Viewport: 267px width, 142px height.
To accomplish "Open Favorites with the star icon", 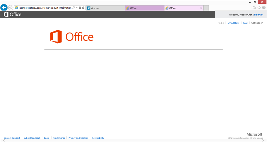I will (x=259, y=8).
